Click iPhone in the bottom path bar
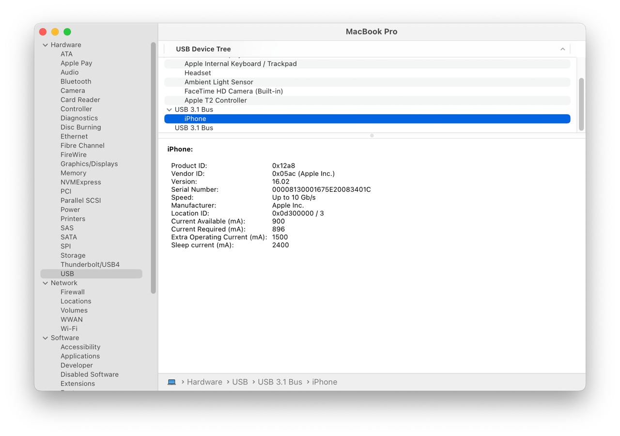The width and height of the screenshot is (620, 436). (325, 382)
